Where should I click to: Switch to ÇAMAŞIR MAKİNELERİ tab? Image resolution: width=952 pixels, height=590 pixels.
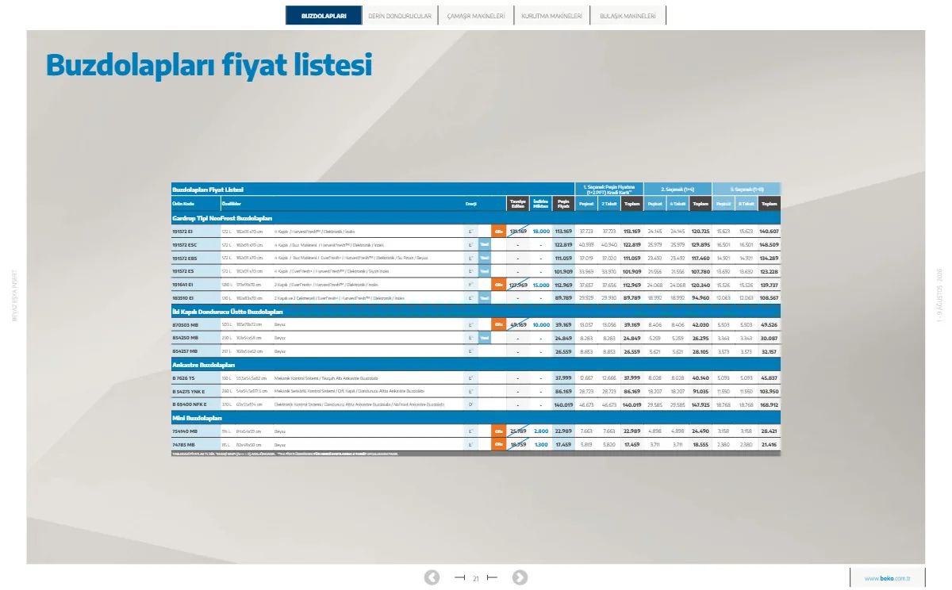click(476, 16)
